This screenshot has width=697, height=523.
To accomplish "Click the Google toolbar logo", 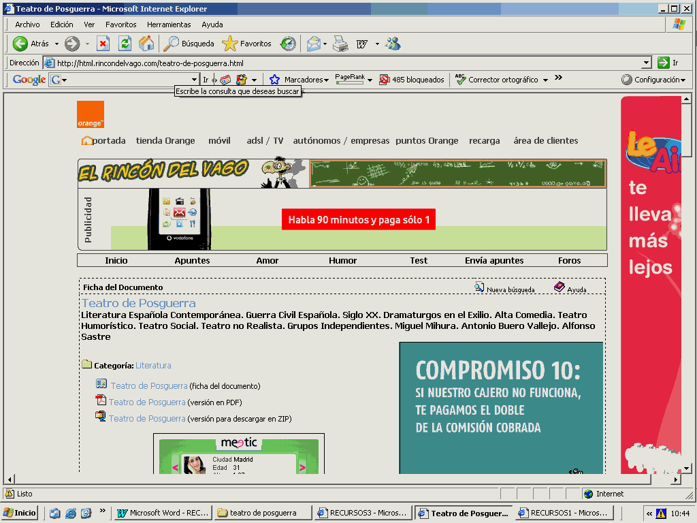I will pos(29,80).
